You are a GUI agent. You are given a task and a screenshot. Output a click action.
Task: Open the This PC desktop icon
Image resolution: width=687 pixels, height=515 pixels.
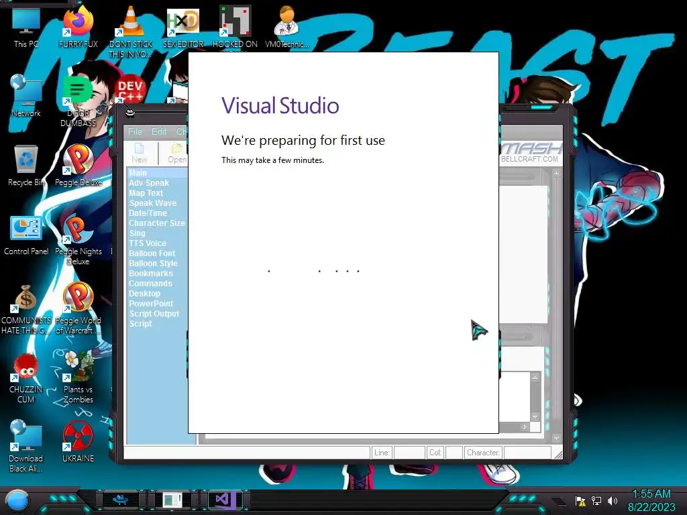coord(26,26)
